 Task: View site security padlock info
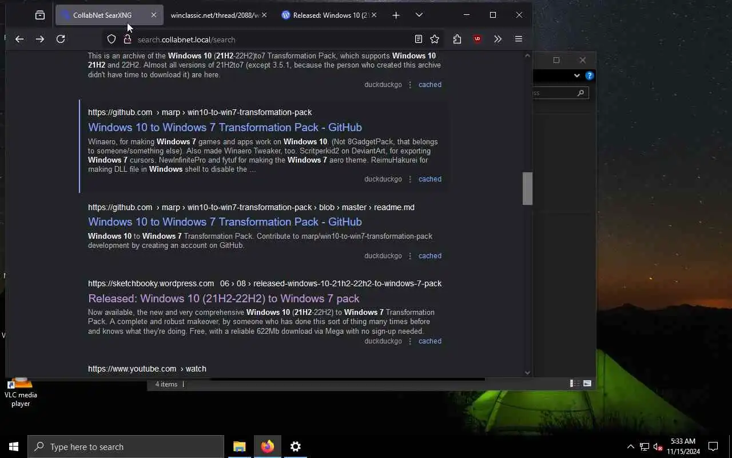(x=128, y=39)
